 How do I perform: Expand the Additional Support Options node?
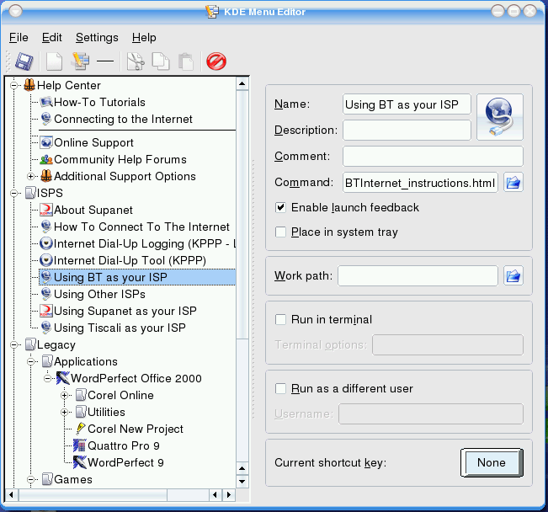tap(32, 176)
